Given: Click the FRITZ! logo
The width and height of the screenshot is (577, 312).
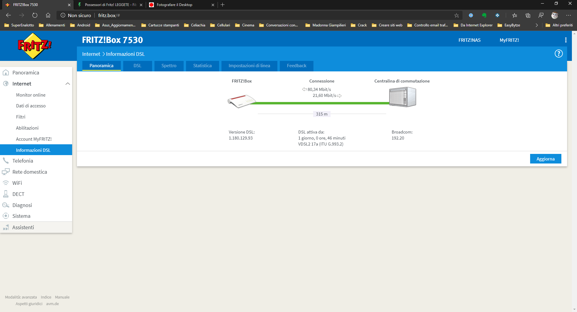Looking at the screenshot, I should (35, 46).
